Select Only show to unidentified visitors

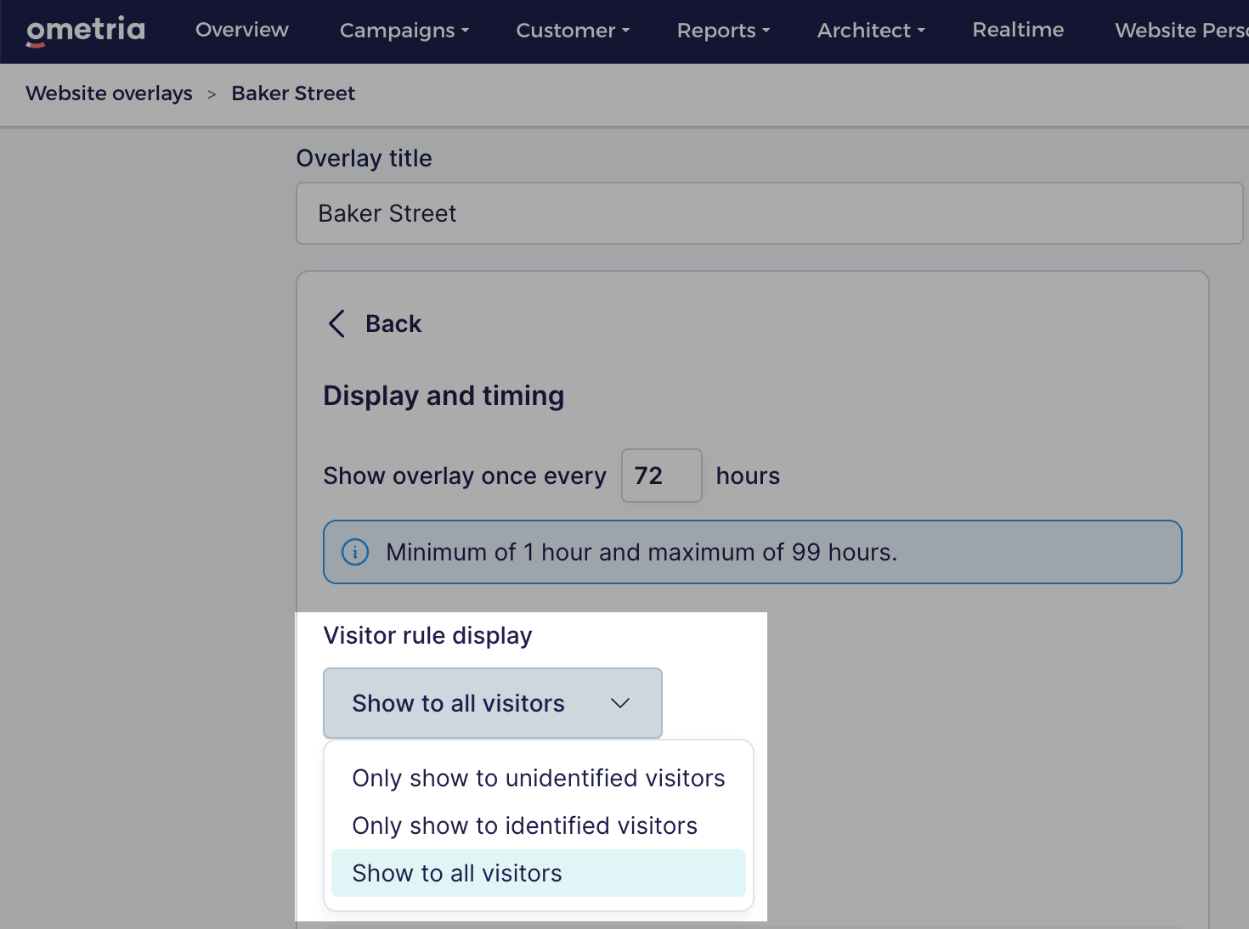pos(539,778)
